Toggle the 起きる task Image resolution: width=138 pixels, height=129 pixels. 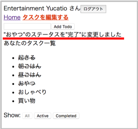tap(27, 58)
